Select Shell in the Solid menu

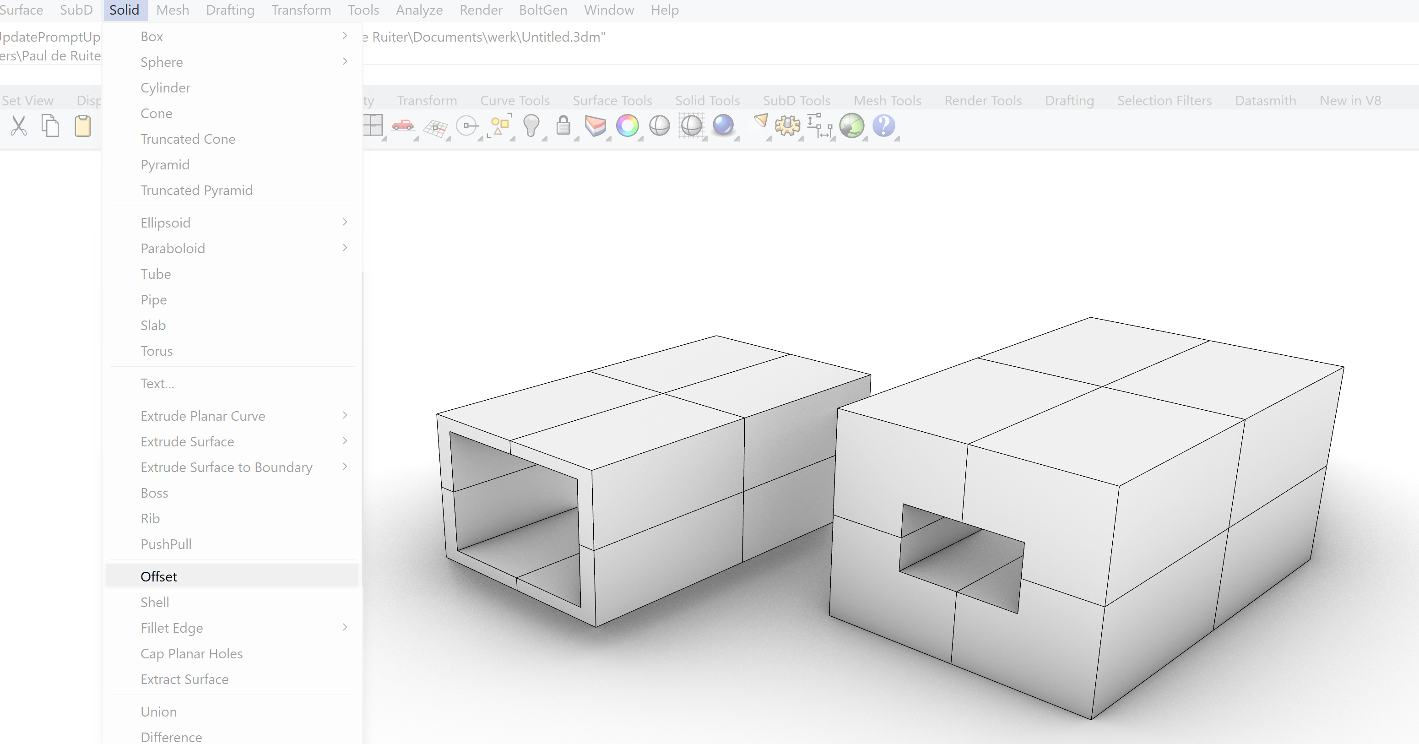155,603
